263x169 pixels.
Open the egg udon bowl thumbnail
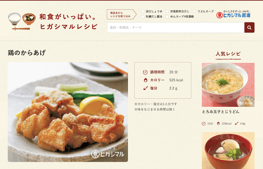[228, 85]
